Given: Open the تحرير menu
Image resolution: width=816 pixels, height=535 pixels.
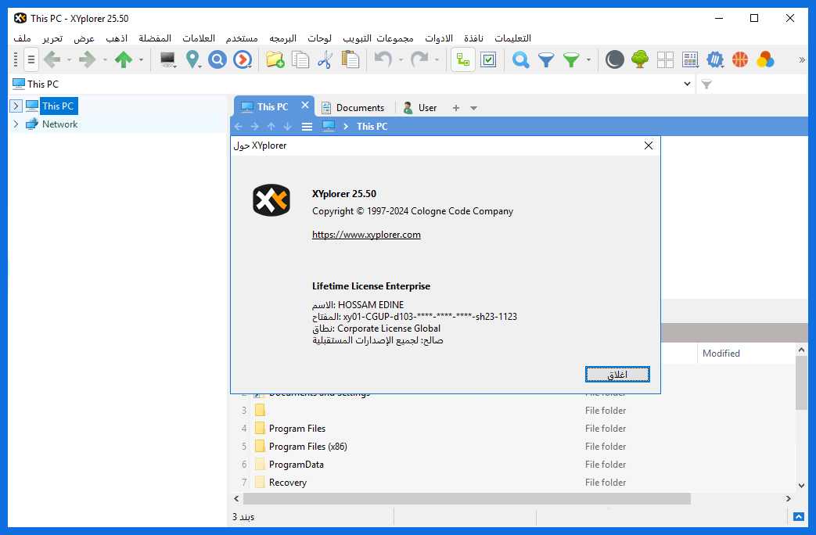Looking at the screenshot, I should click(x=52, y=38).
